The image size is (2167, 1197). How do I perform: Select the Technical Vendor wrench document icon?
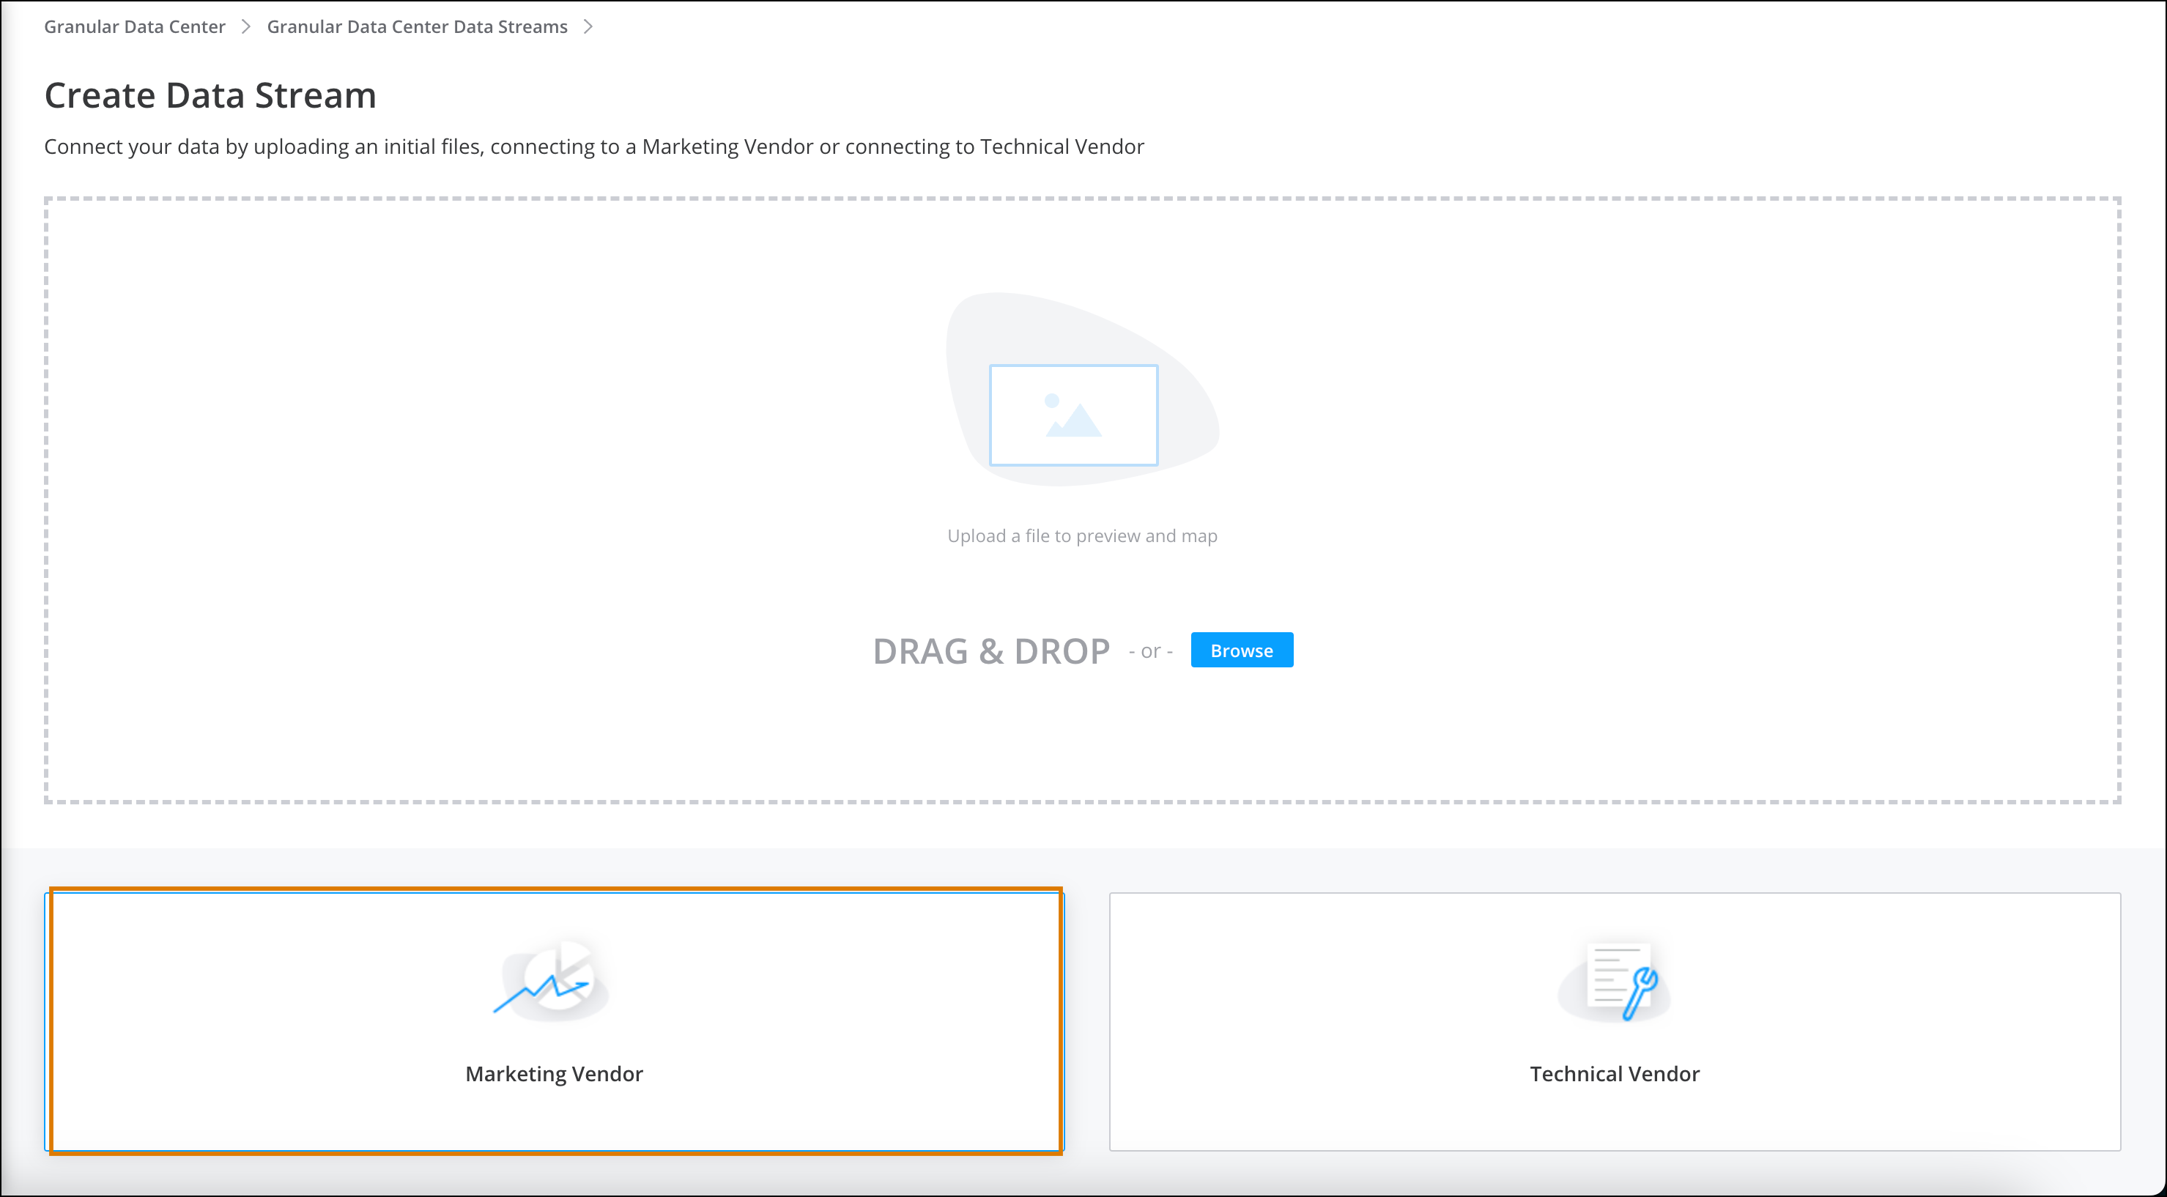1615,981
